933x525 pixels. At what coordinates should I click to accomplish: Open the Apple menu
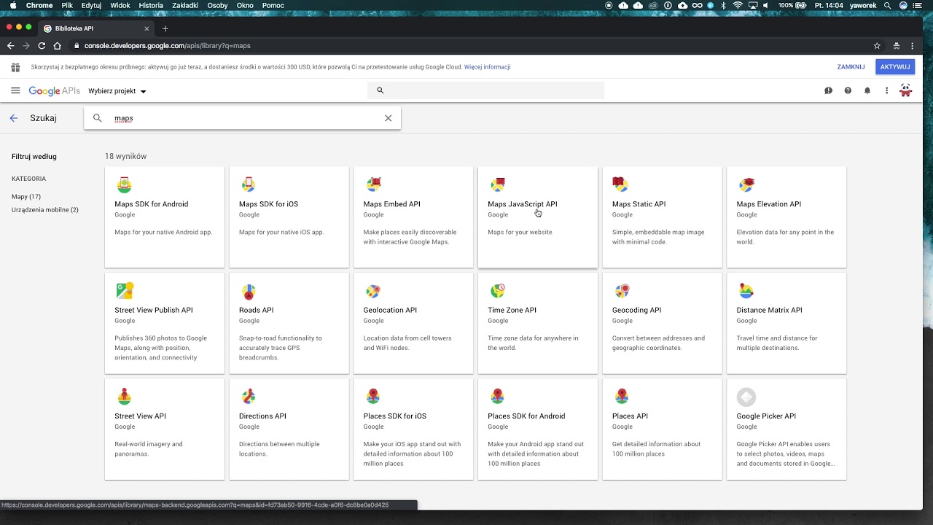(x=12, y=5)
